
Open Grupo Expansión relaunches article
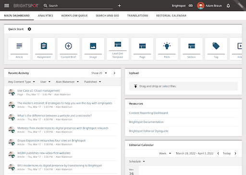51,141
